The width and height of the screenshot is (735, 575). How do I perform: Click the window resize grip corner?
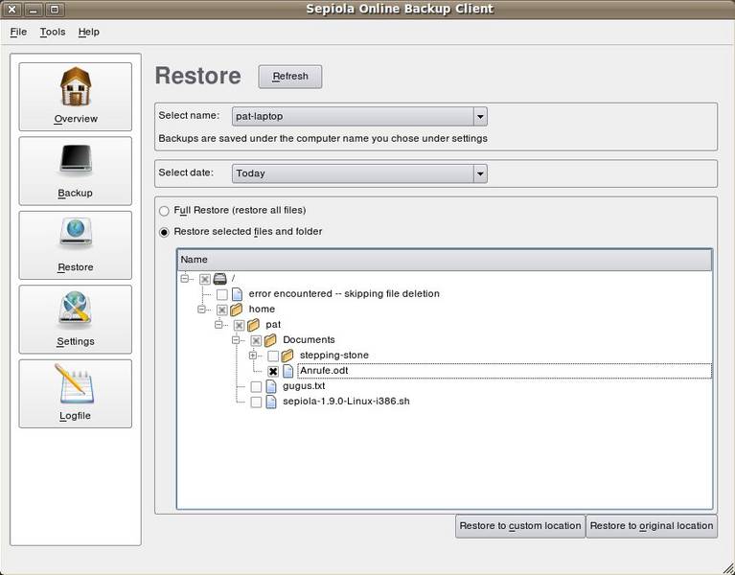click(727, 567)
